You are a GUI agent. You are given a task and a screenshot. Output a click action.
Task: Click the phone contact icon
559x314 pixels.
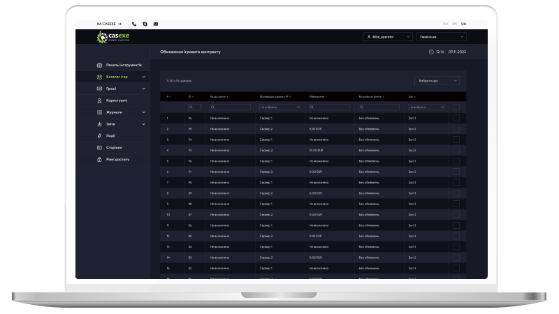134,24
